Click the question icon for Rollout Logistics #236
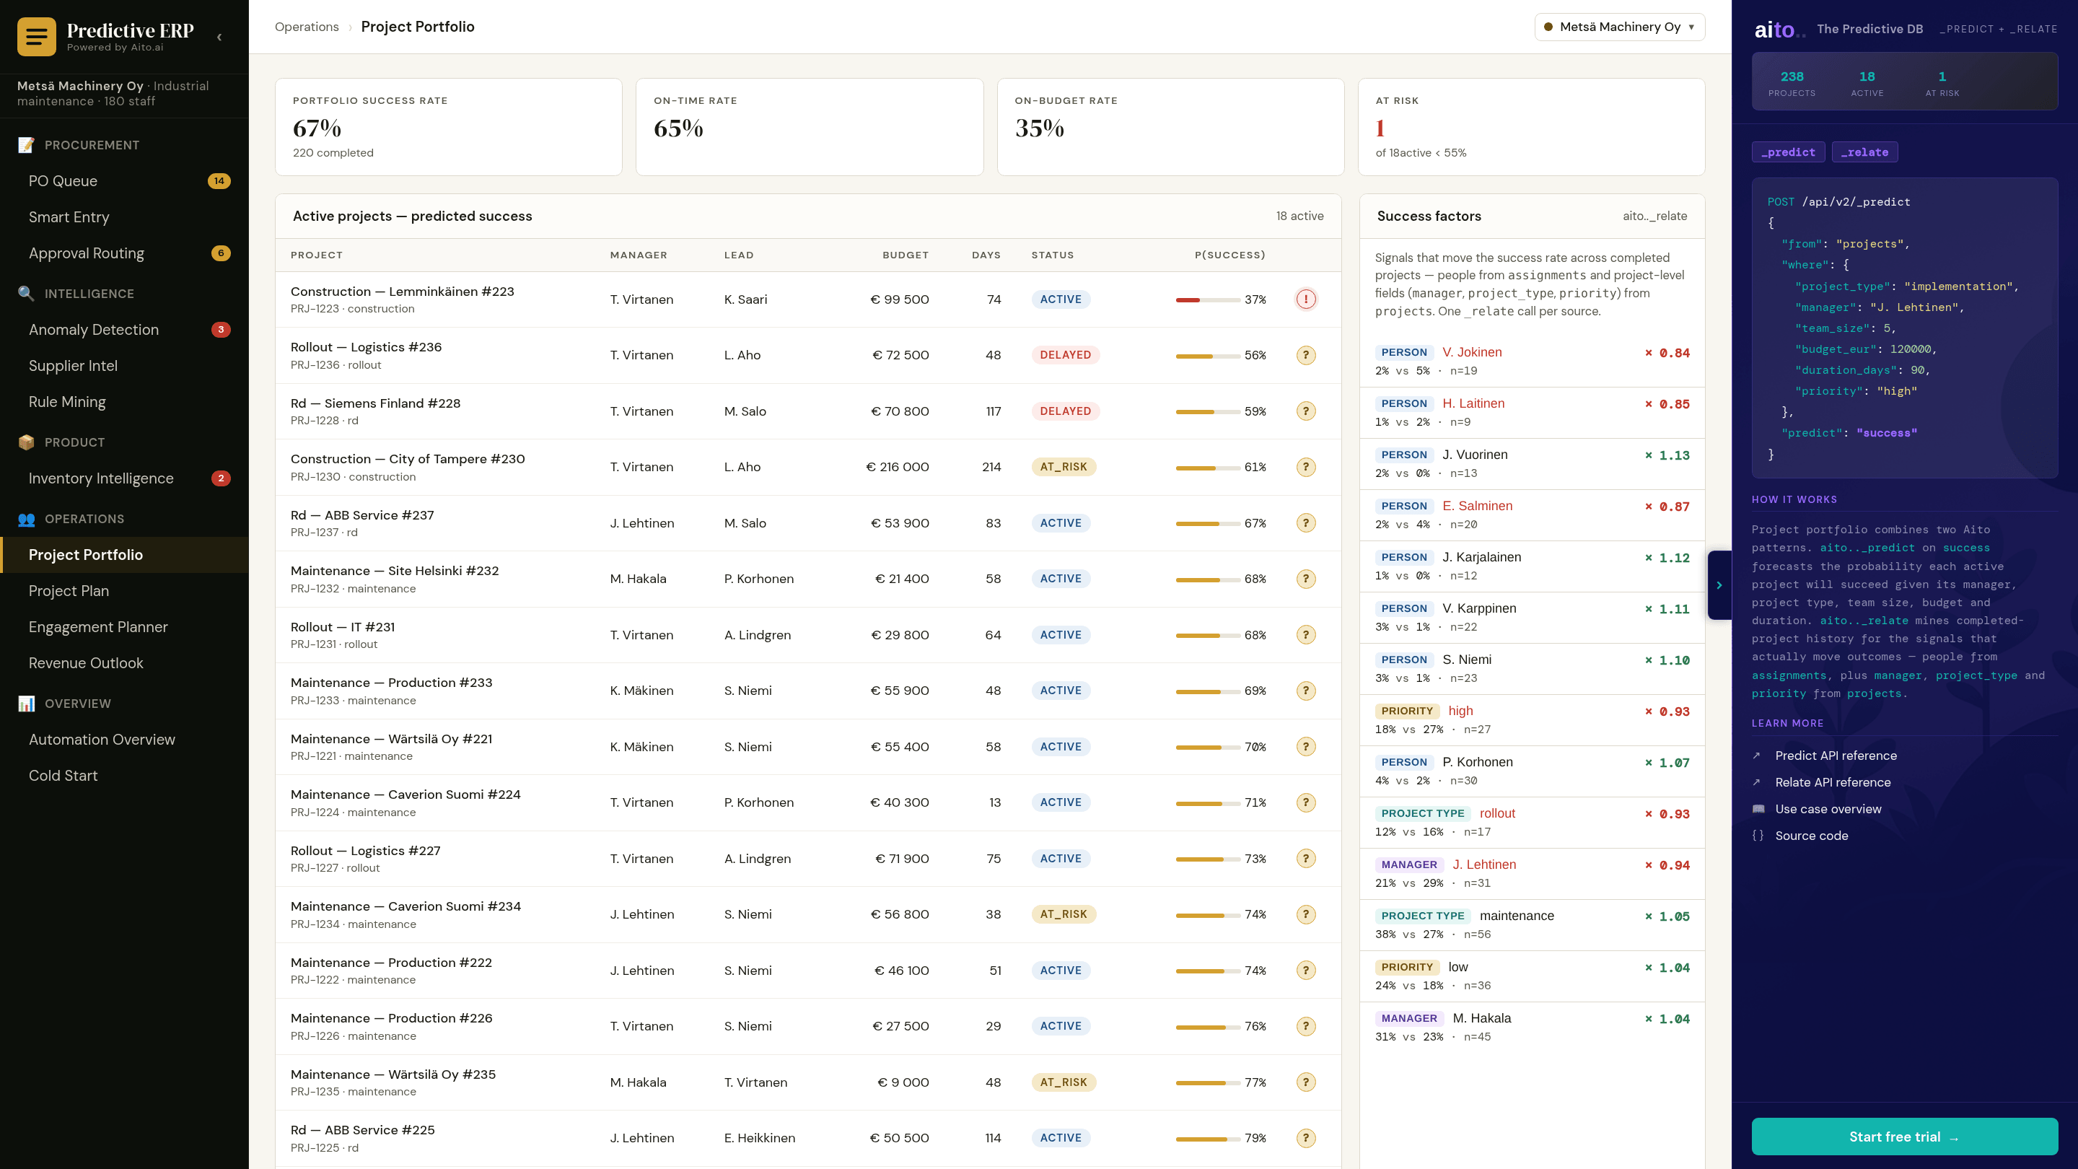Image resolution: width=2078 pixels, height=1169 pixels. pos(1306,355)
